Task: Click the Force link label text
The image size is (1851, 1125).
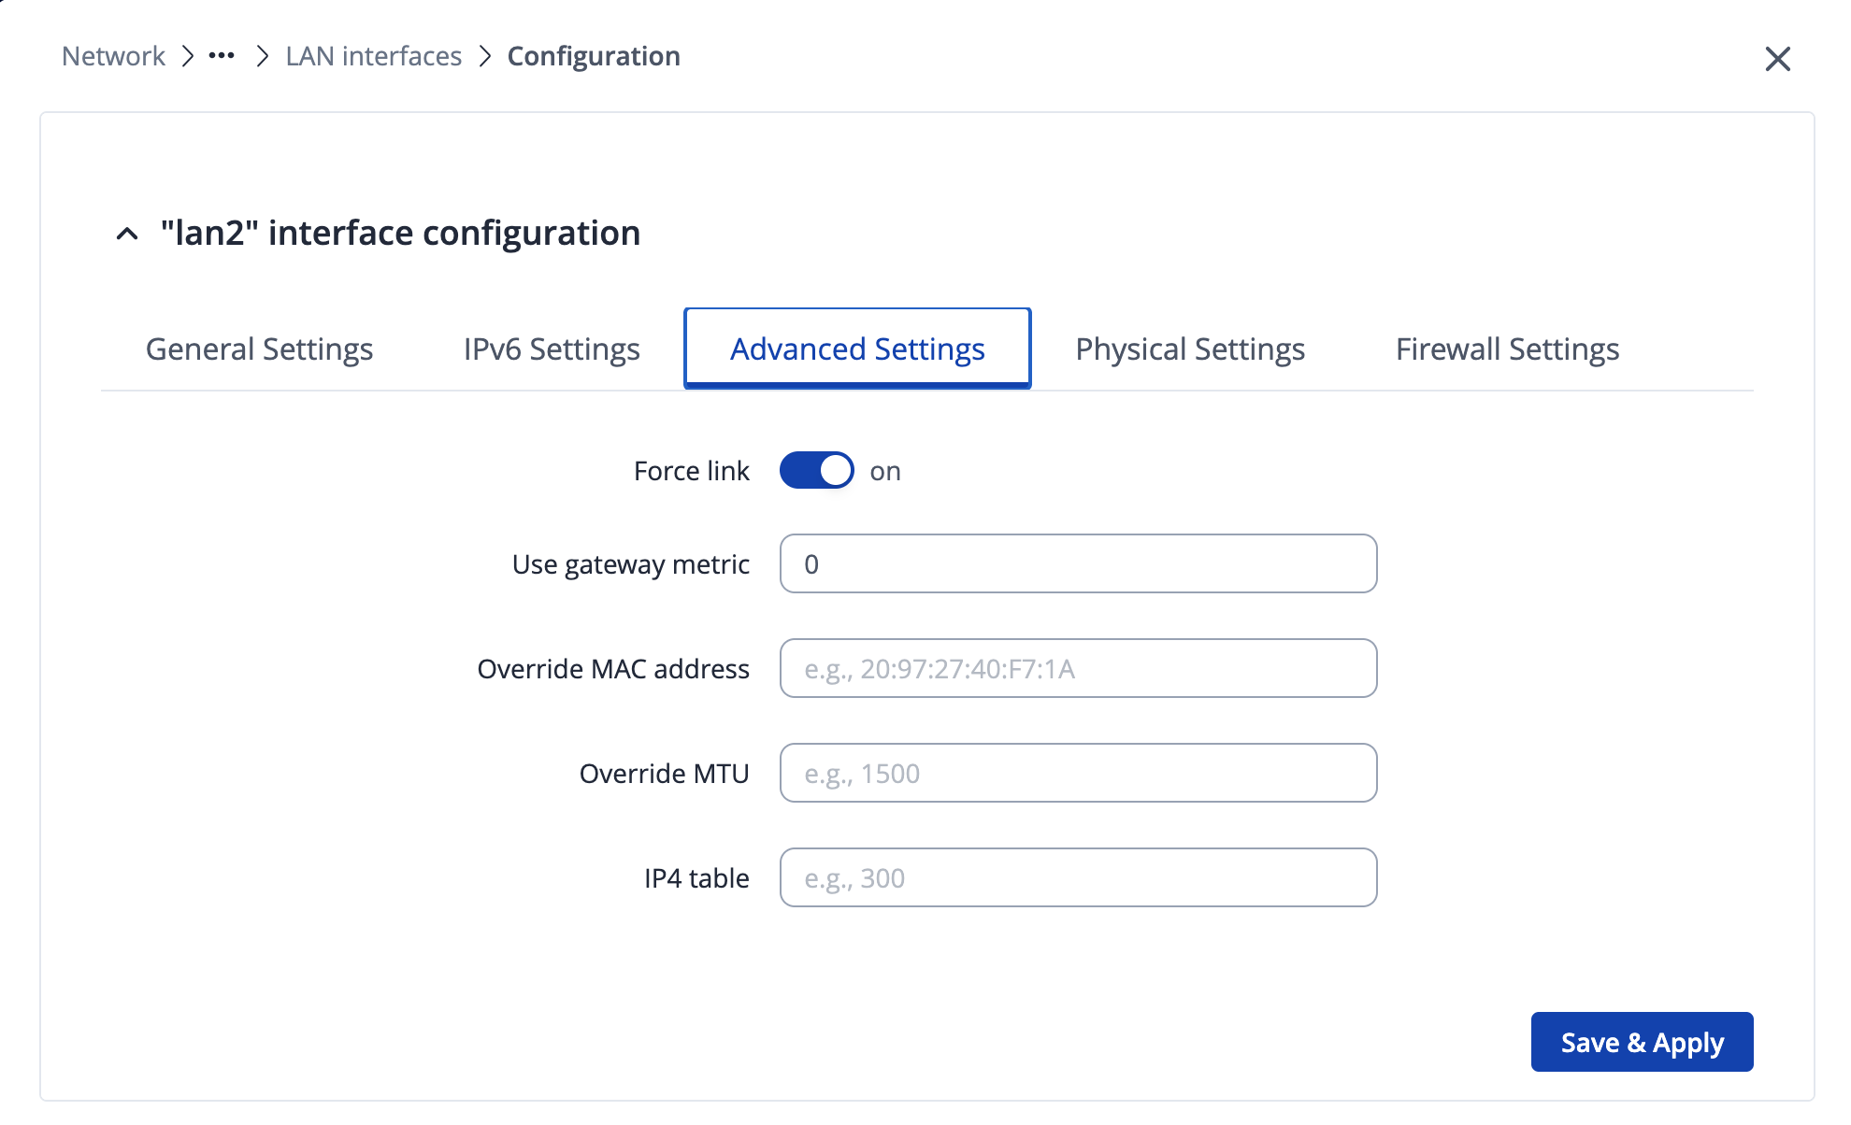Action: point(691,471)
